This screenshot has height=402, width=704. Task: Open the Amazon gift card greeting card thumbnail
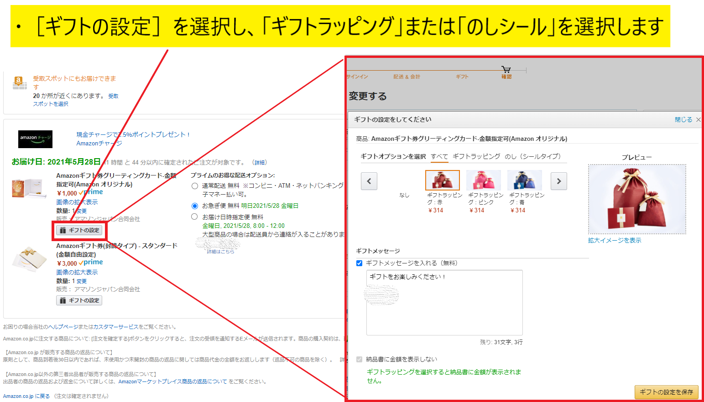pyautogui.click(x=29, y=189)
